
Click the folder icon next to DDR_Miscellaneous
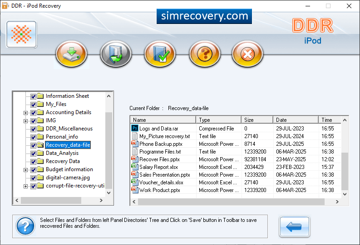click(40, 129)
